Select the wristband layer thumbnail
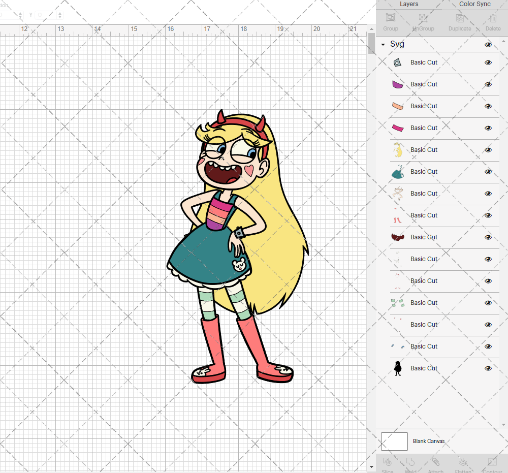The width and height of the screenshot is (508, 473). [398, 62]
